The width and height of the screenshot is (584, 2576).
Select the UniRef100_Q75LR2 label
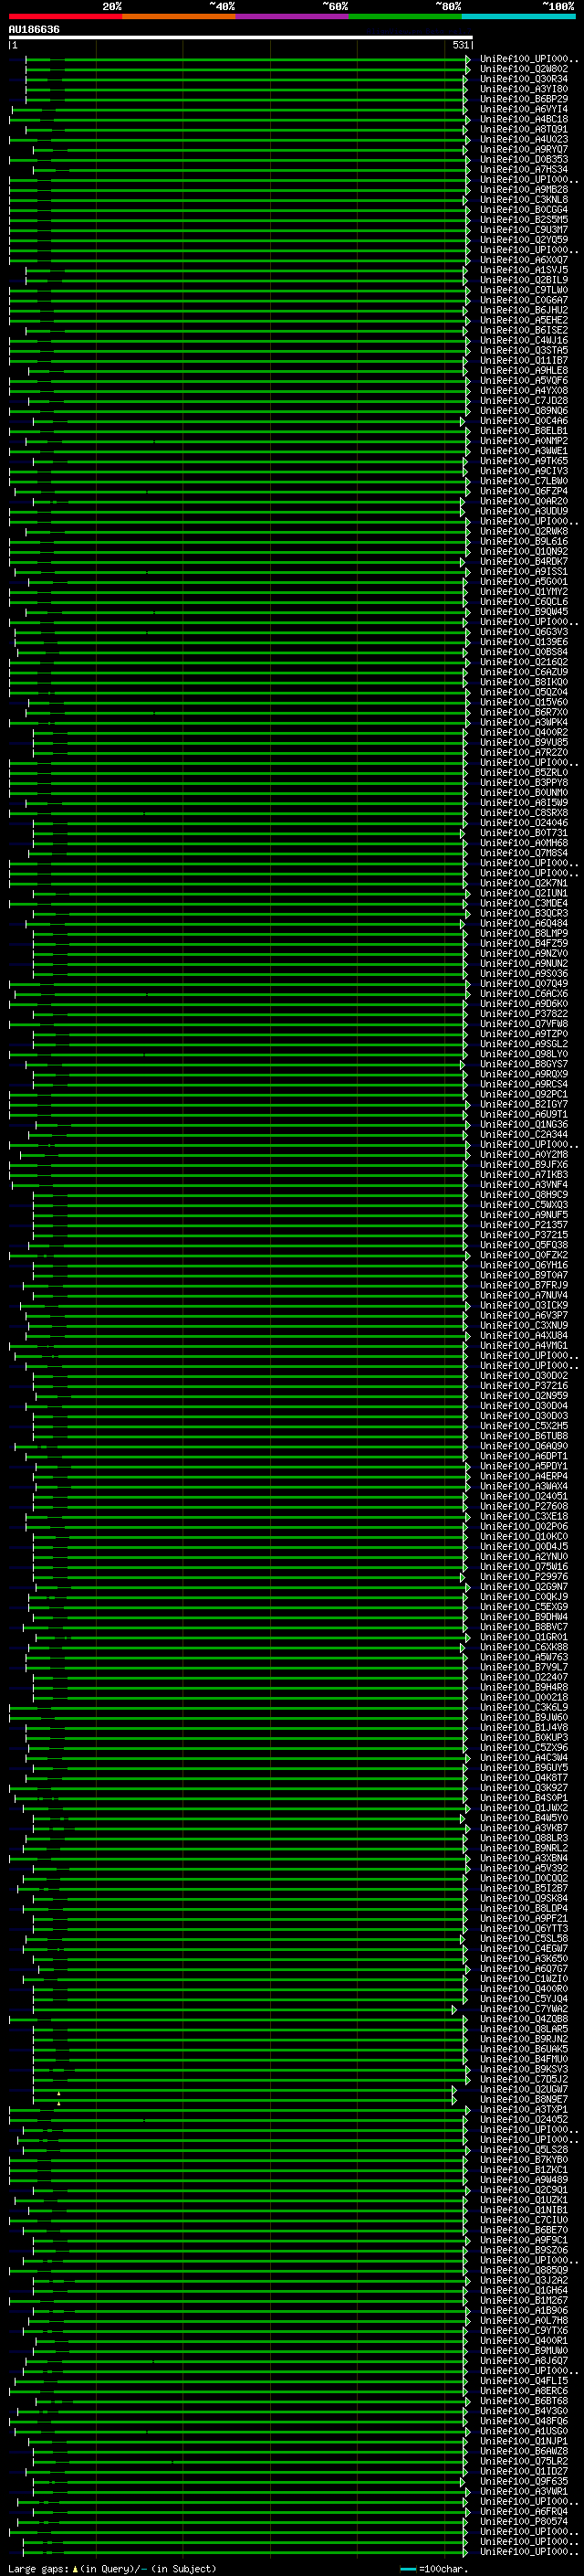(x=524, y=2461)
